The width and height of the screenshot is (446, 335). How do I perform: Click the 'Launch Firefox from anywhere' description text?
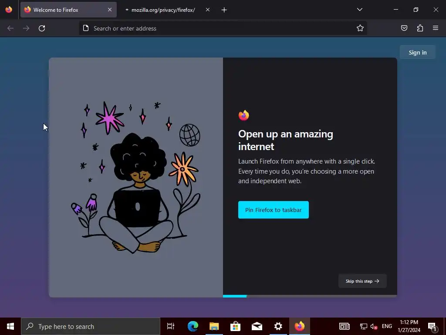(307, 171)
